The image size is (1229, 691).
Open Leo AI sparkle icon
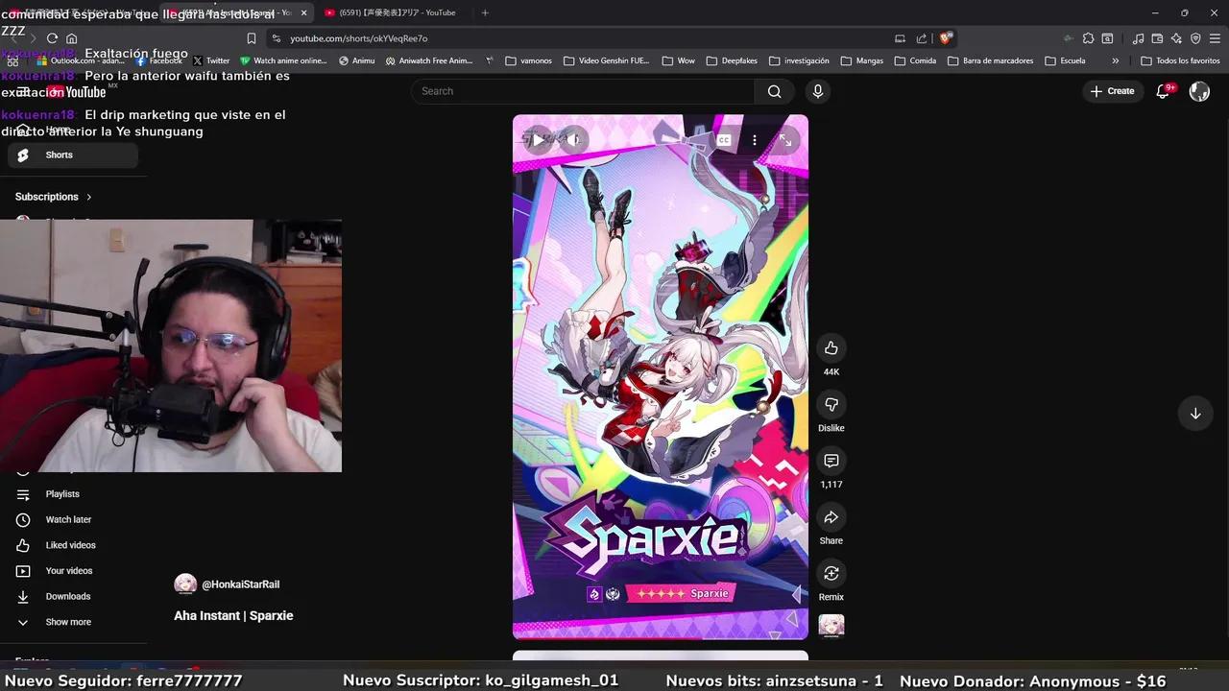point(1176,38)
